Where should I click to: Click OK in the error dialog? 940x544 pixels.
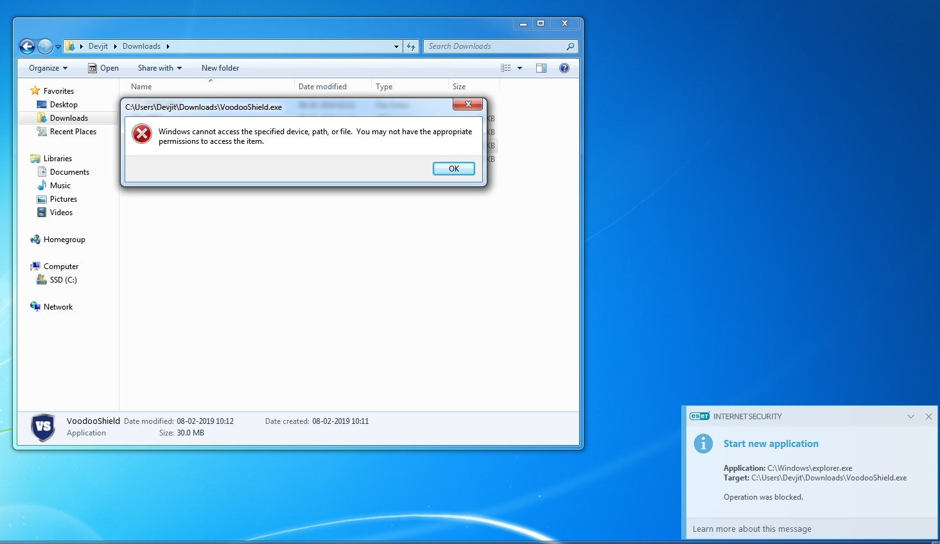point(453,169)
